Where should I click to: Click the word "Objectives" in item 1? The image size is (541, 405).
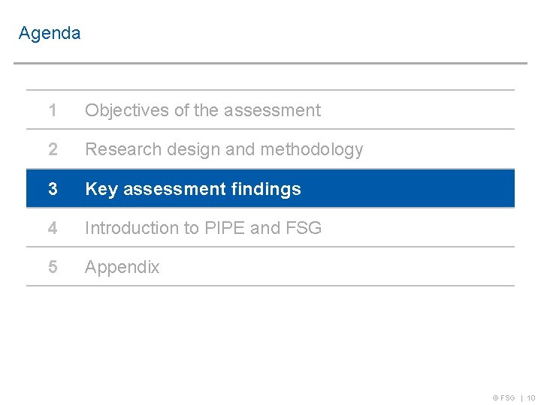coord(127,110)
